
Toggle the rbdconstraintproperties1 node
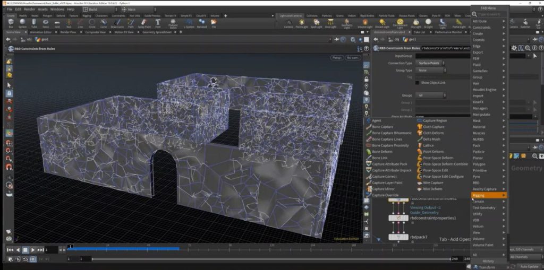(398, 218)
